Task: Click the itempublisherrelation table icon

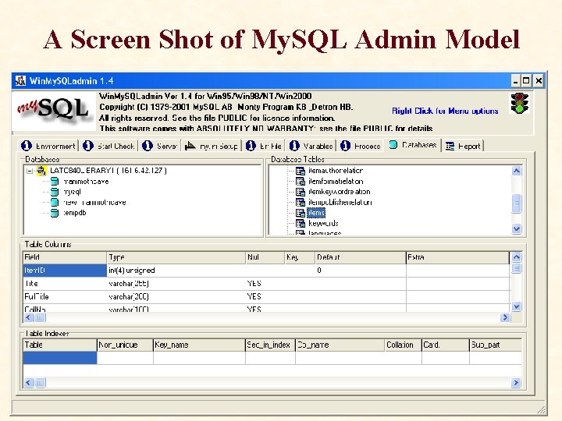Action: 300,202
